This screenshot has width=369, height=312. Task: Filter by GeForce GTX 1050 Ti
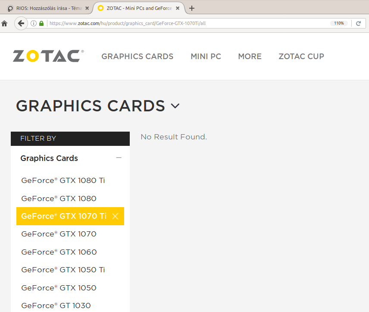(63, 270)
